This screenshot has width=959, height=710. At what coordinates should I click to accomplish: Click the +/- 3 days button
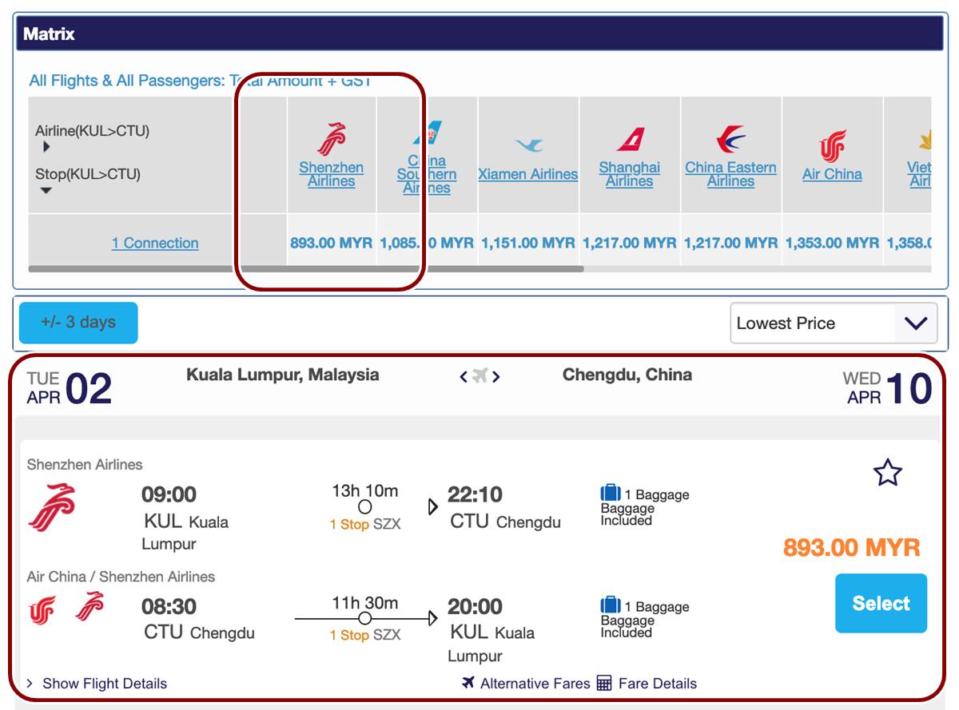[78, 323]
